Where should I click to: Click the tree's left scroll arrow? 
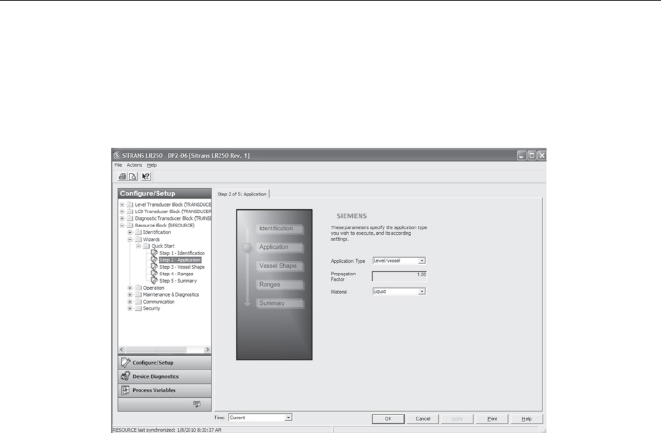[122, 349]
